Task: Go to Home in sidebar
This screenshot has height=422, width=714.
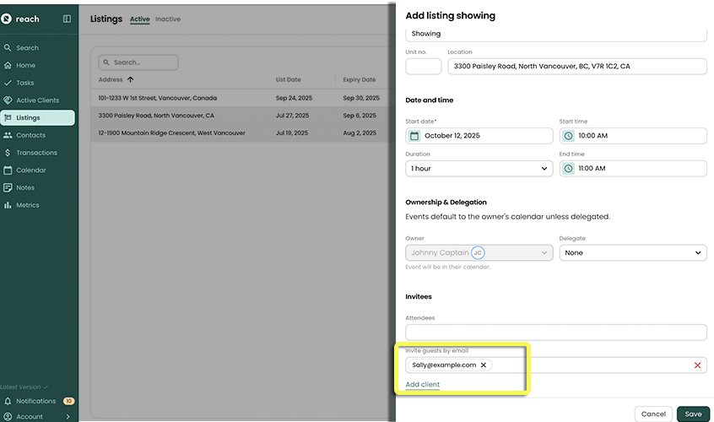Action: tap(25, 65)
